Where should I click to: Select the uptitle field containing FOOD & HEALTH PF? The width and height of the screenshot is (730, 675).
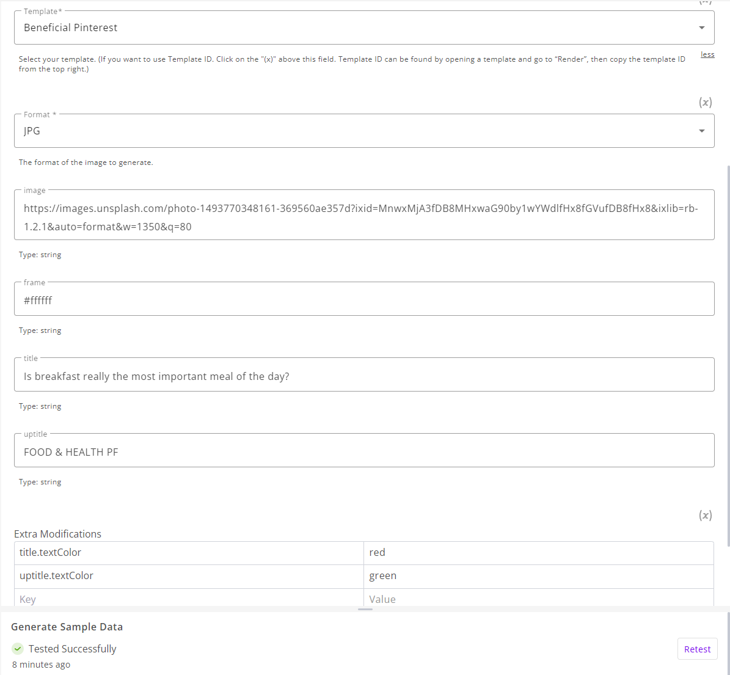[363, 452]
